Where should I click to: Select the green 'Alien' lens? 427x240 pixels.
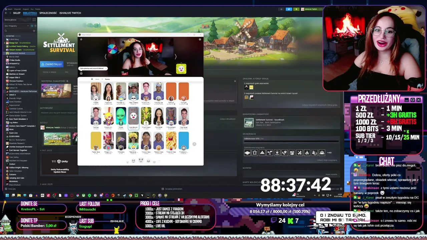[121, 116]
